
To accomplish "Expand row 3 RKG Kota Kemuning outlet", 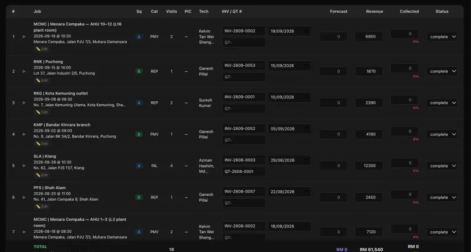I will point(24,103).
